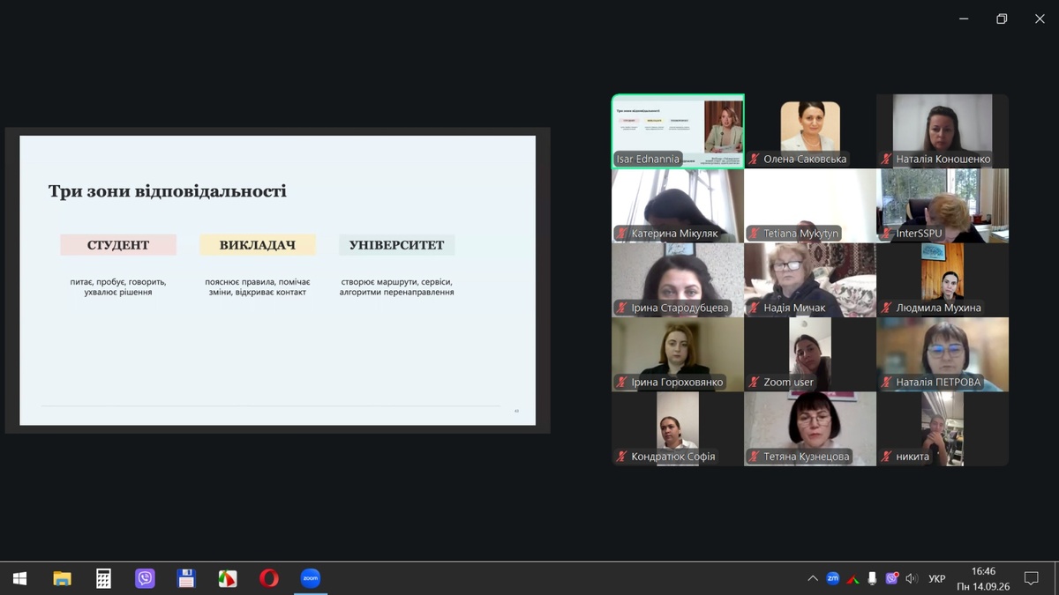
Task: Select Isar Ednannia's video tile
Action: [x=678, y=130]
